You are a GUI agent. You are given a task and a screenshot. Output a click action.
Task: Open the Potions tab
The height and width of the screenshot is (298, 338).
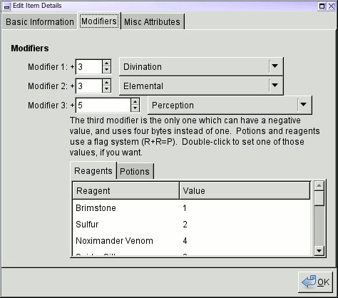(x=135, y=172)
